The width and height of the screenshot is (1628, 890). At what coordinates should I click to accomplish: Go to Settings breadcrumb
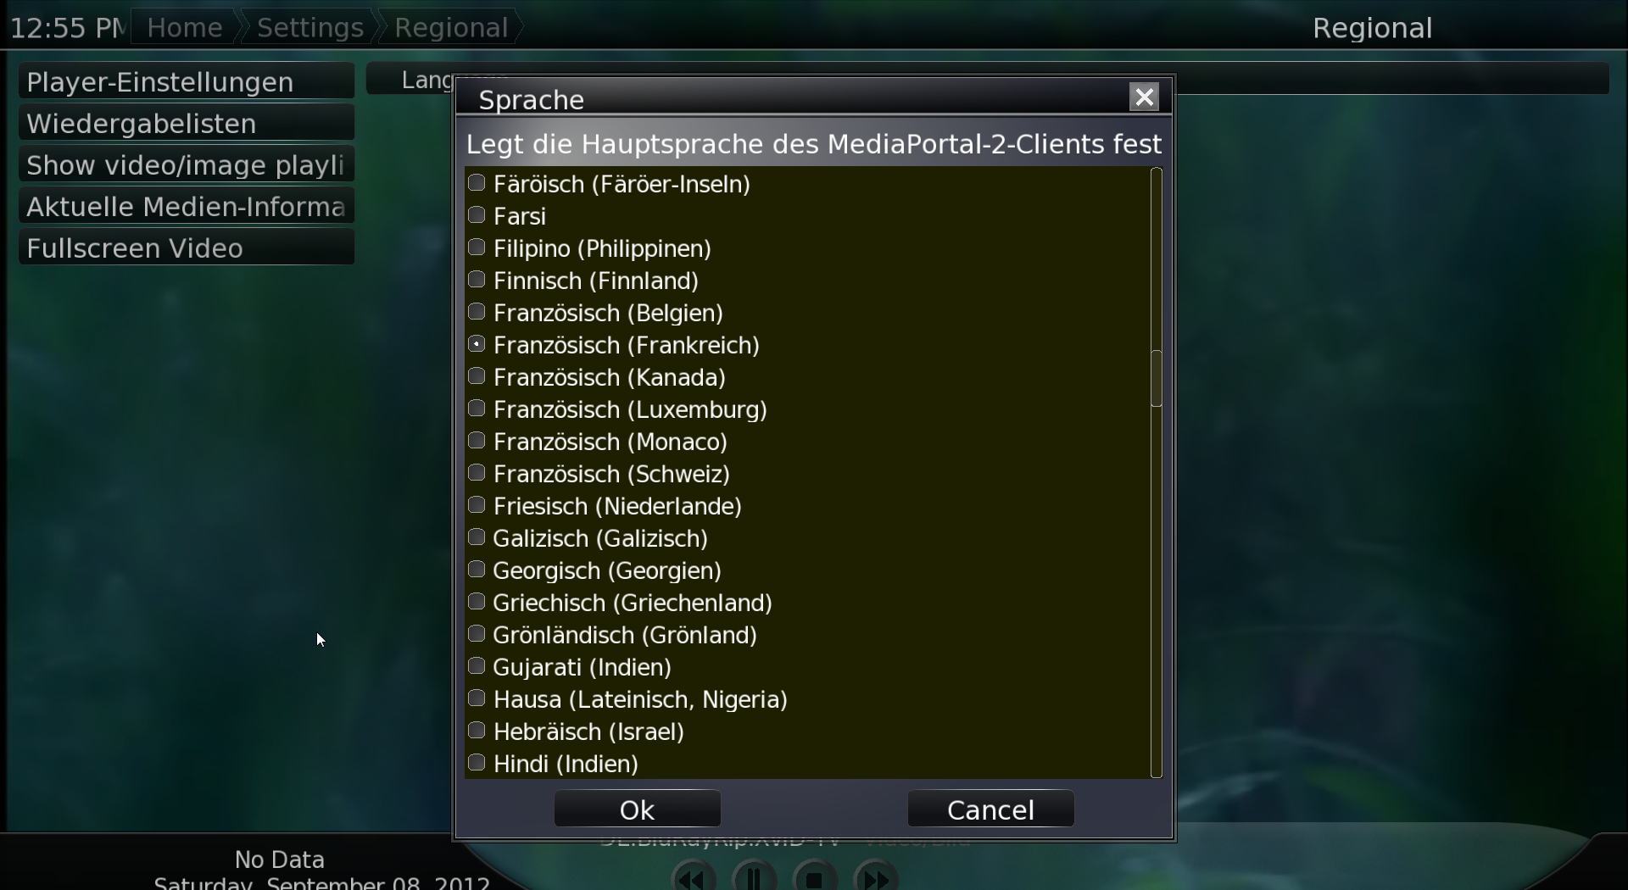pyautogui.click(x=309, y=28)
